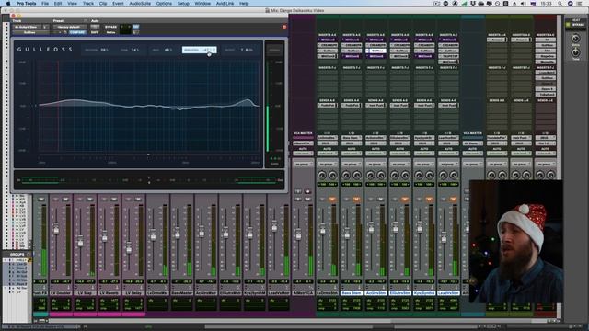Click the right pan knob of LdGrtrsStm
Viewport: 589px width, 331px height.
point(333,176)
